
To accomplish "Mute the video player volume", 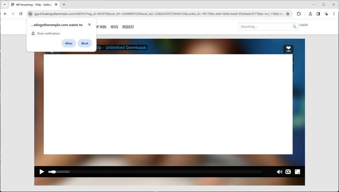I will pos(279,172).
